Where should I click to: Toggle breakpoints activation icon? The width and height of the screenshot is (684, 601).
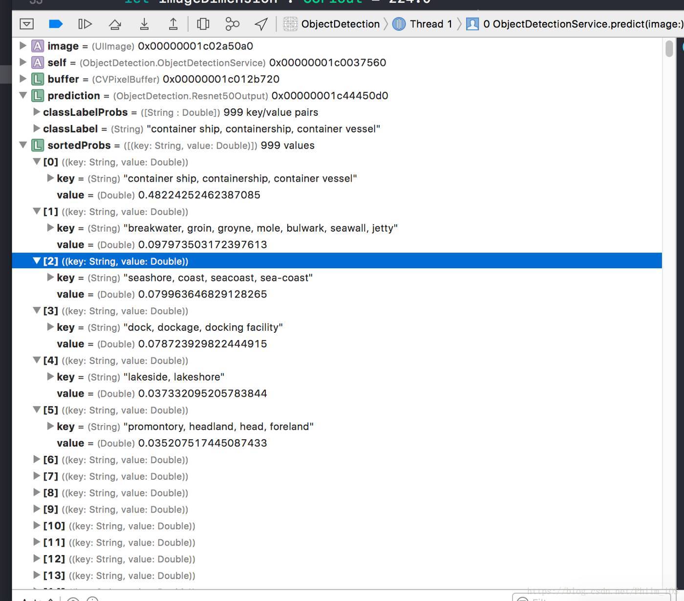[56, 24]
